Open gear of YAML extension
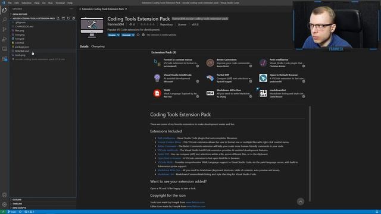This screenshot has width=381, height=214. [198, 96]
